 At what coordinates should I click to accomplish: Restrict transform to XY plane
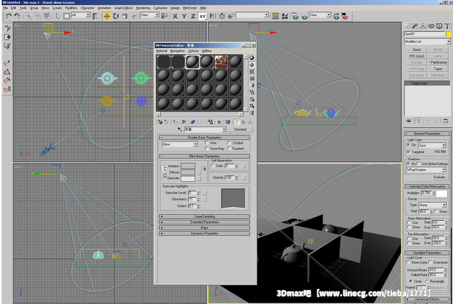pos(202,16)
